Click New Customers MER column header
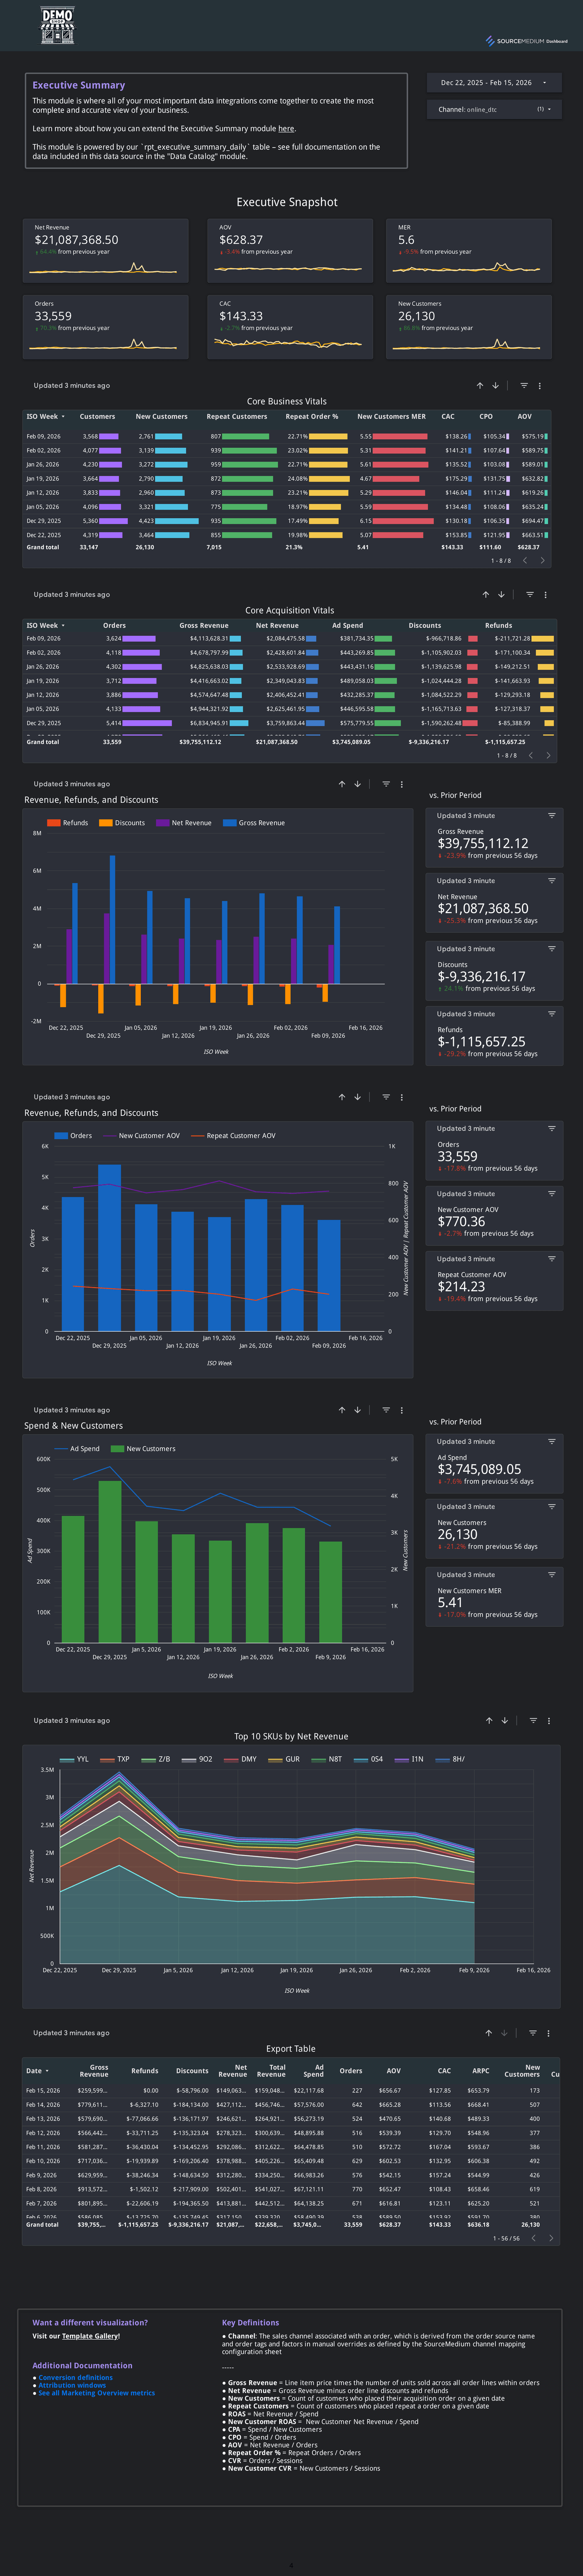 (x=391, y=416)
